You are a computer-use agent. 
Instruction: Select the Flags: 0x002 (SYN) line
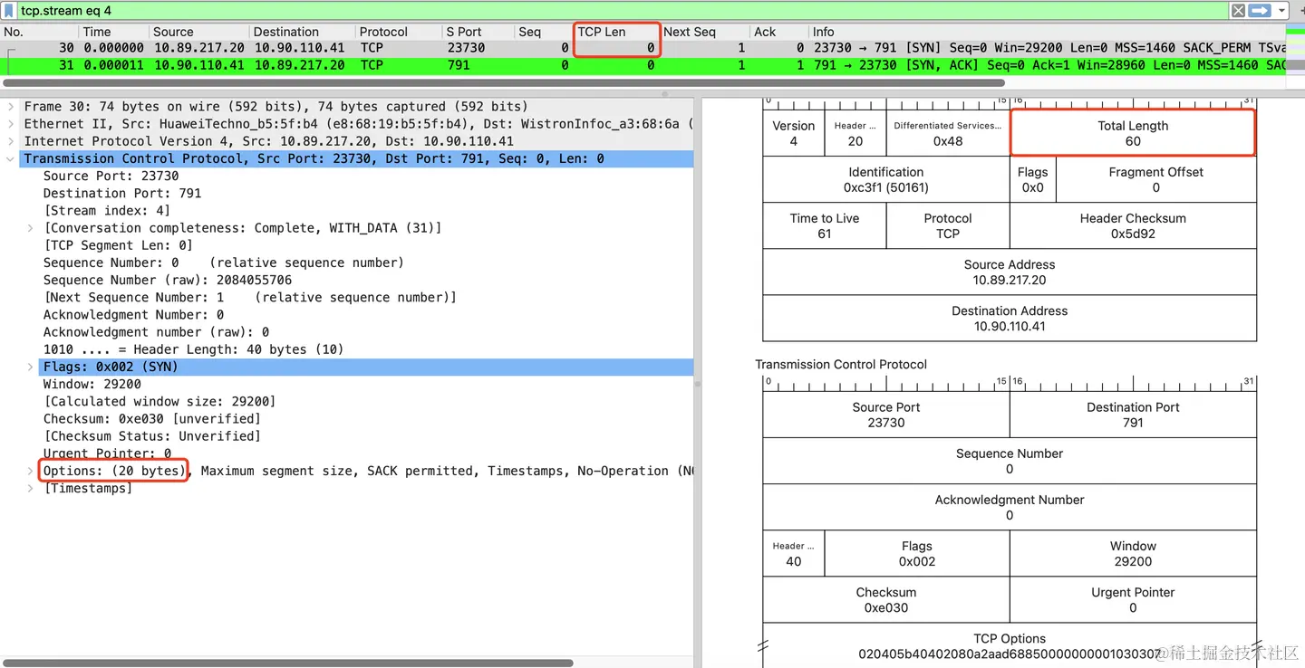(109, 367)
